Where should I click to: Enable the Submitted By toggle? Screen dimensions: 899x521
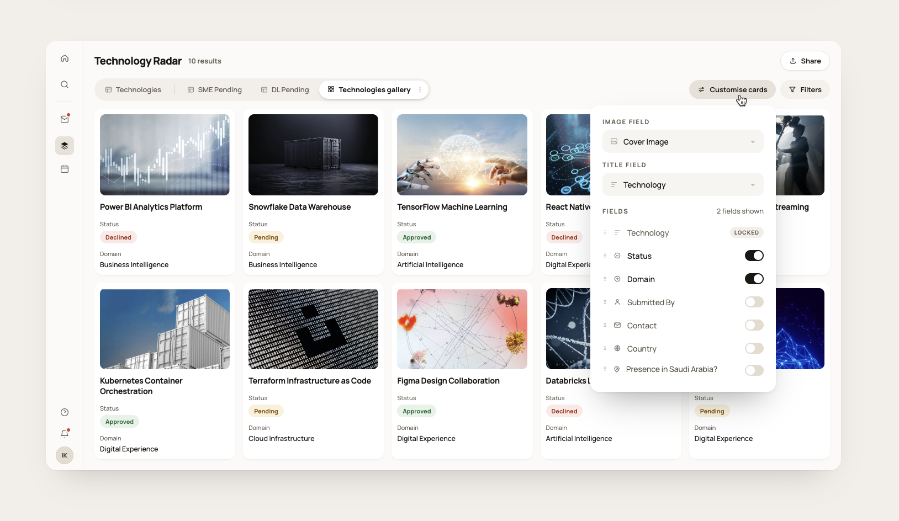tap(754, 302)
